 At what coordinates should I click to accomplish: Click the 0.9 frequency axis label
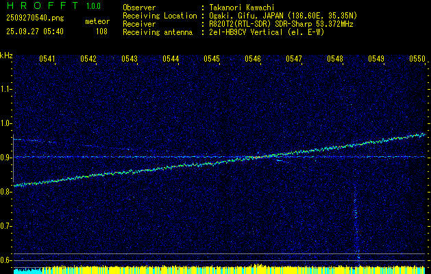tap(6, 158)
